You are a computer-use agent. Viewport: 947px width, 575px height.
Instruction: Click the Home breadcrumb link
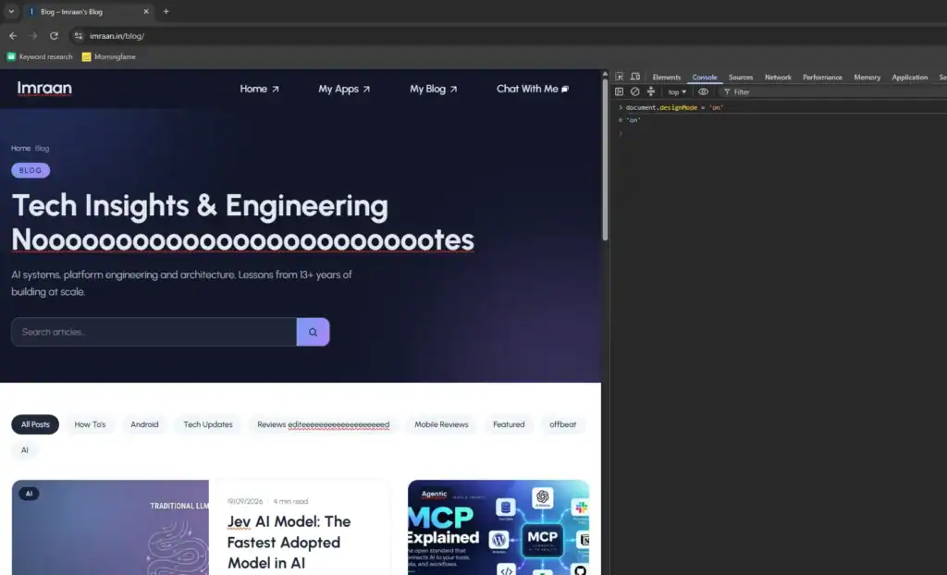[20, 148]
